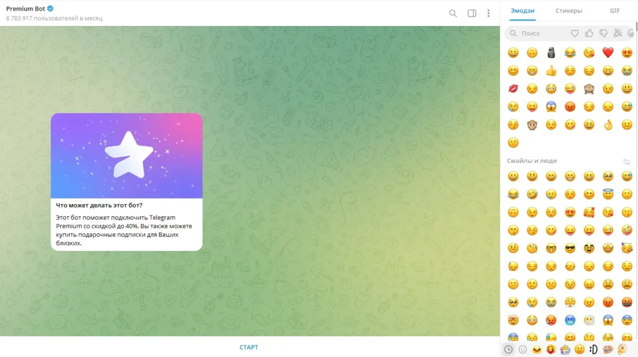Filter emoji by party popper category
Image resolution: width=638 pixels, height=357 pixels.
click(x=617, y=34)
